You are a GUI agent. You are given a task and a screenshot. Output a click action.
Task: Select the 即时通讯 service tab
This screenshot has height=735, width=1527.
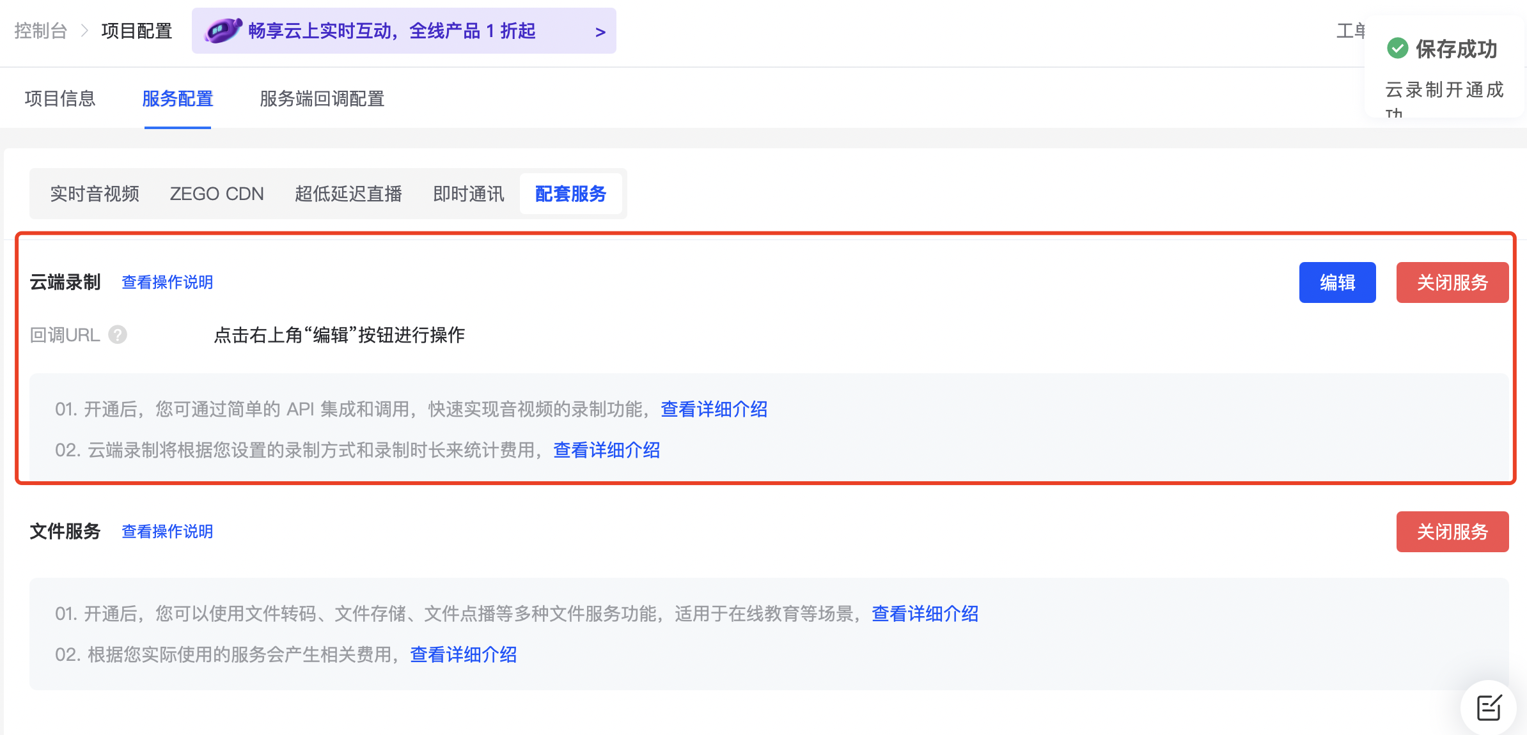[x=467, y=194]
